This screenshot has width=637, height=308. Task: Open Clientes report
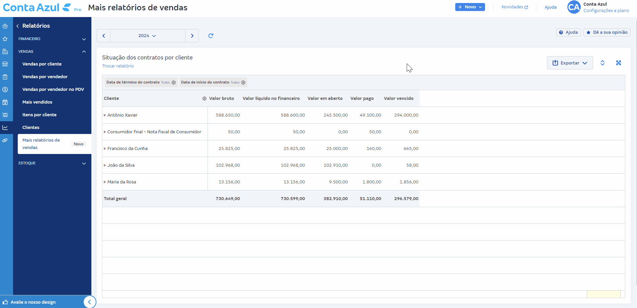coord(31,128)
